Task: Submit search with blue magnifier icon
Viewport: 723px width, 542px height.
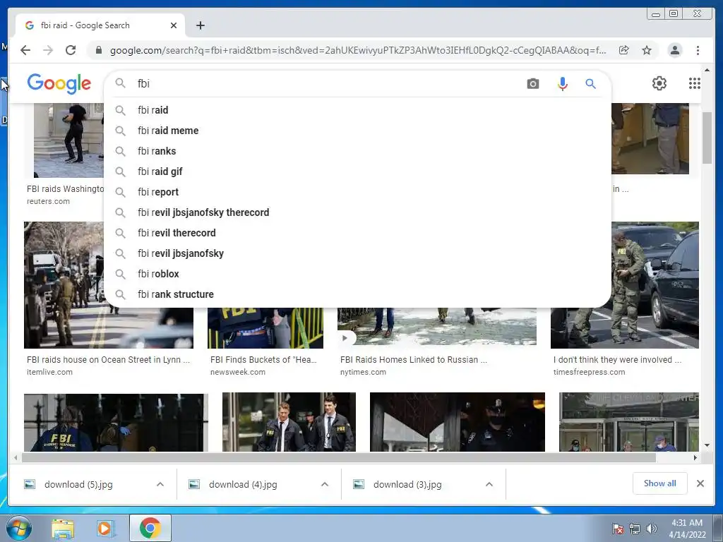Action: [x=591, y=83]
